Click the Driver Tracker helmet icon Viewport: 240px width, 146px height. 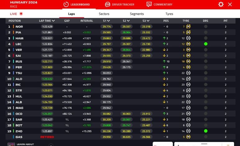tap(108, 4)
